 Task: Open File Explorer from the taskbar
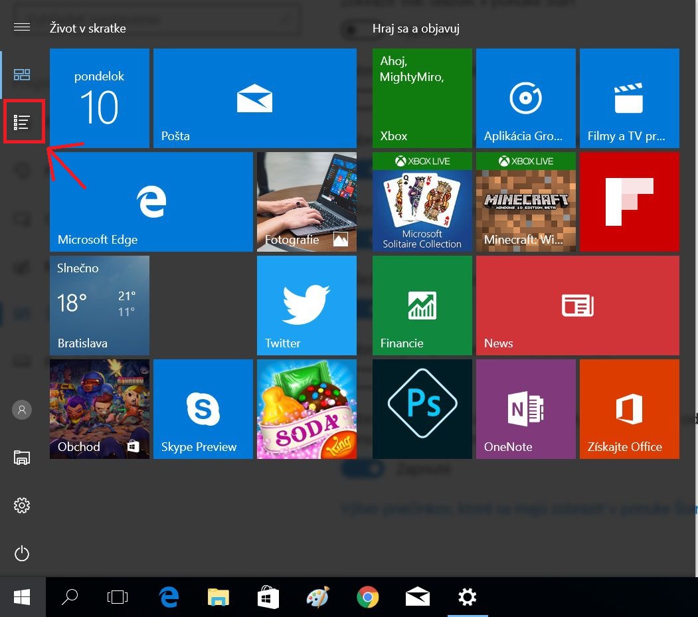(x=218, y=597)
